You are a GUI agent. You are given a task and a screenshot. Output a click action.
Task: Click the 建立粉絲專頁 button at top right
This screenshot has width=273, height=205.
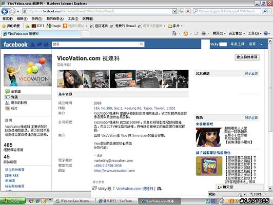tap(247, 57)
